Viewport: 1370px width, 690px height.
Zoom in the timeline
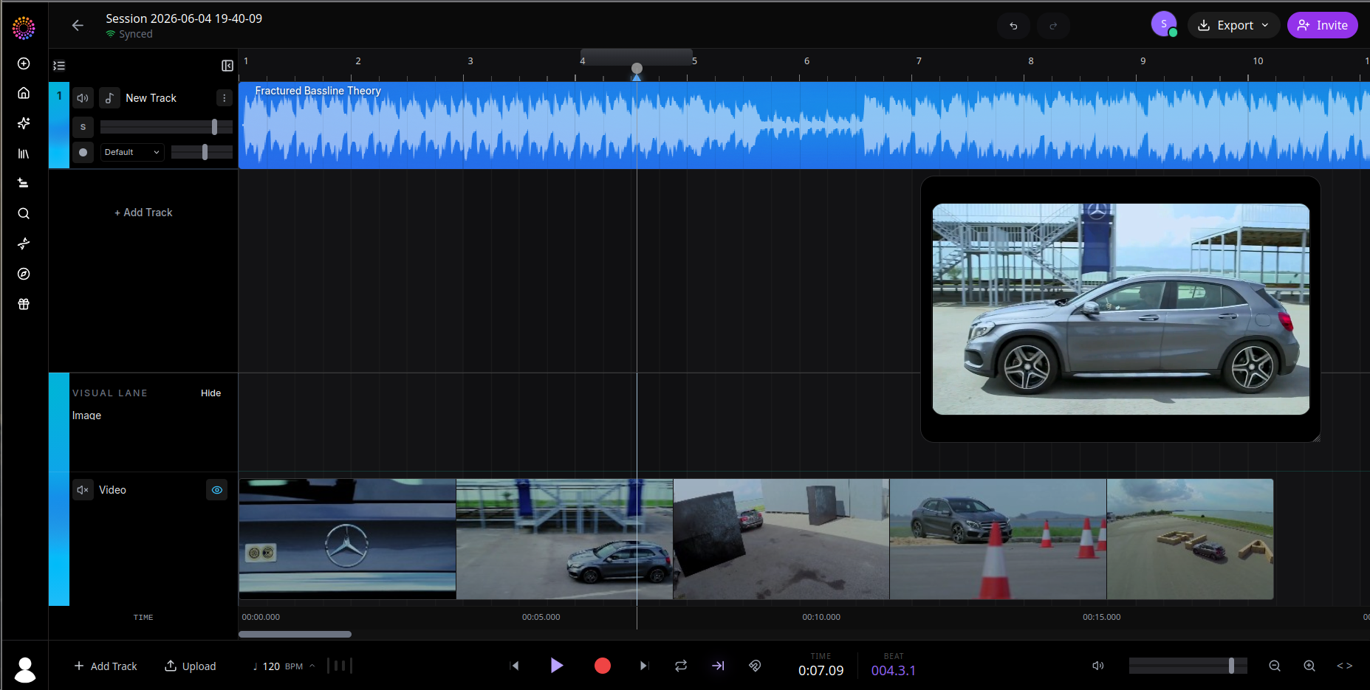click(x=1309, y=666)
